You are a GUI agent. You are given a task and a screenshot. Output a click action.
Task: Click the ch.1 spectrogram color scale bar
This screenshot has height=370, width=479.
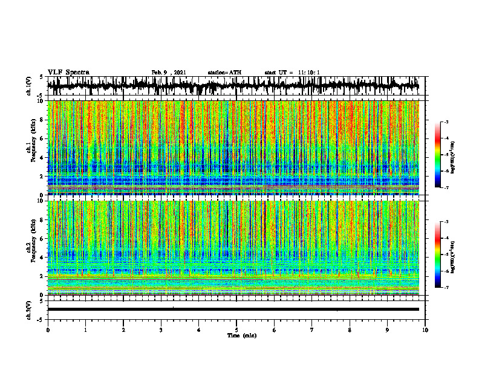437,155
